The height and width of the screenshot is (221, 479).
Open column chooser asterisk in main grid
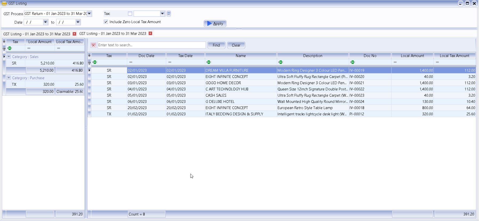(x=89, y=56)
